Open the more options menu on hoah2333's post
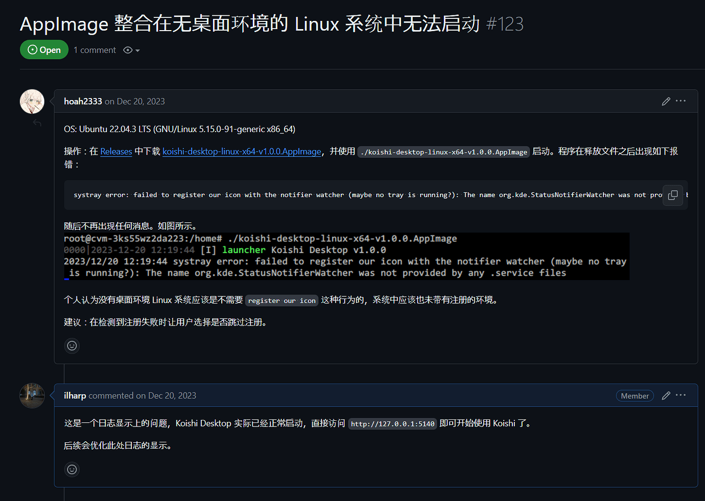The image size is (705, 501). coord(680,101)
